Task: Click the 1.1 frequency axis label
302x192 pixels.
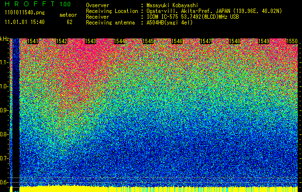Action: click(x=4, y=62)
